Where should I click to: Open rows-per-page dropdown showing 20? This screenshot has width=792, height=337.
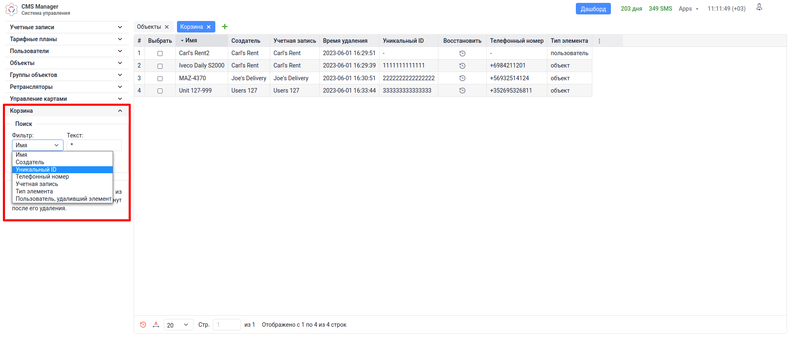pos(178,325)
